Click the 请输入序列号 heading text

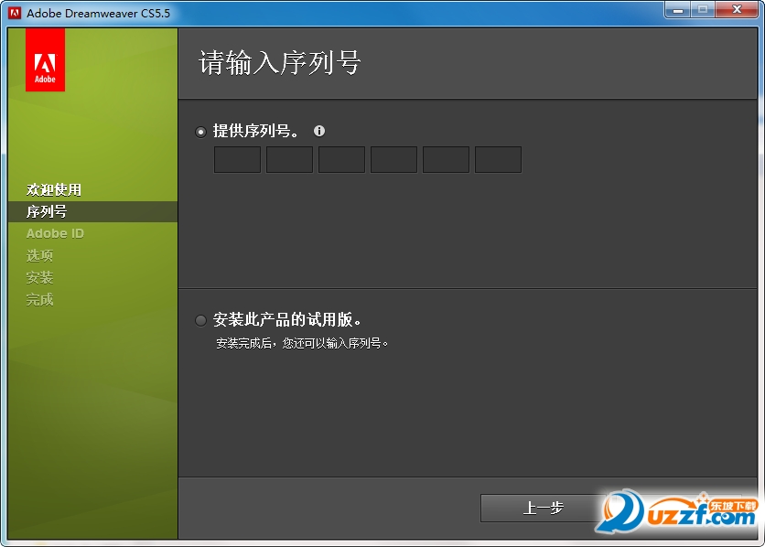point(280,63)
